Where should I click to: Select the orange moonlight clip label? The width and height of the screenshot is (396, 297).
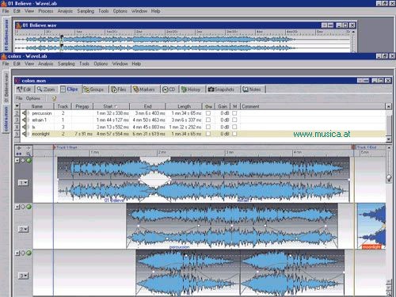(x=371, y=247)
